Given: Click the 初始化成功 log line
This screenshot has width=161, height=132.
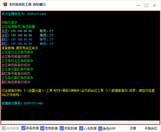Looking at the screenshot, I should tap(10, 22).
